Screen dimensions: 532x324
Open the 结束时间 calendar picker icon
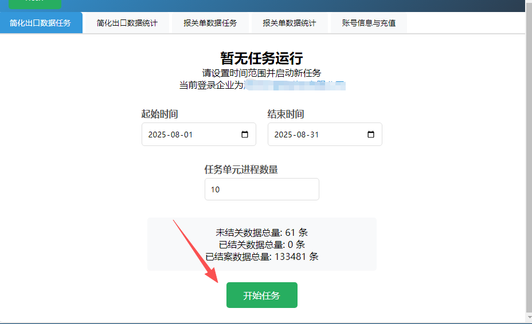point(371,135)
